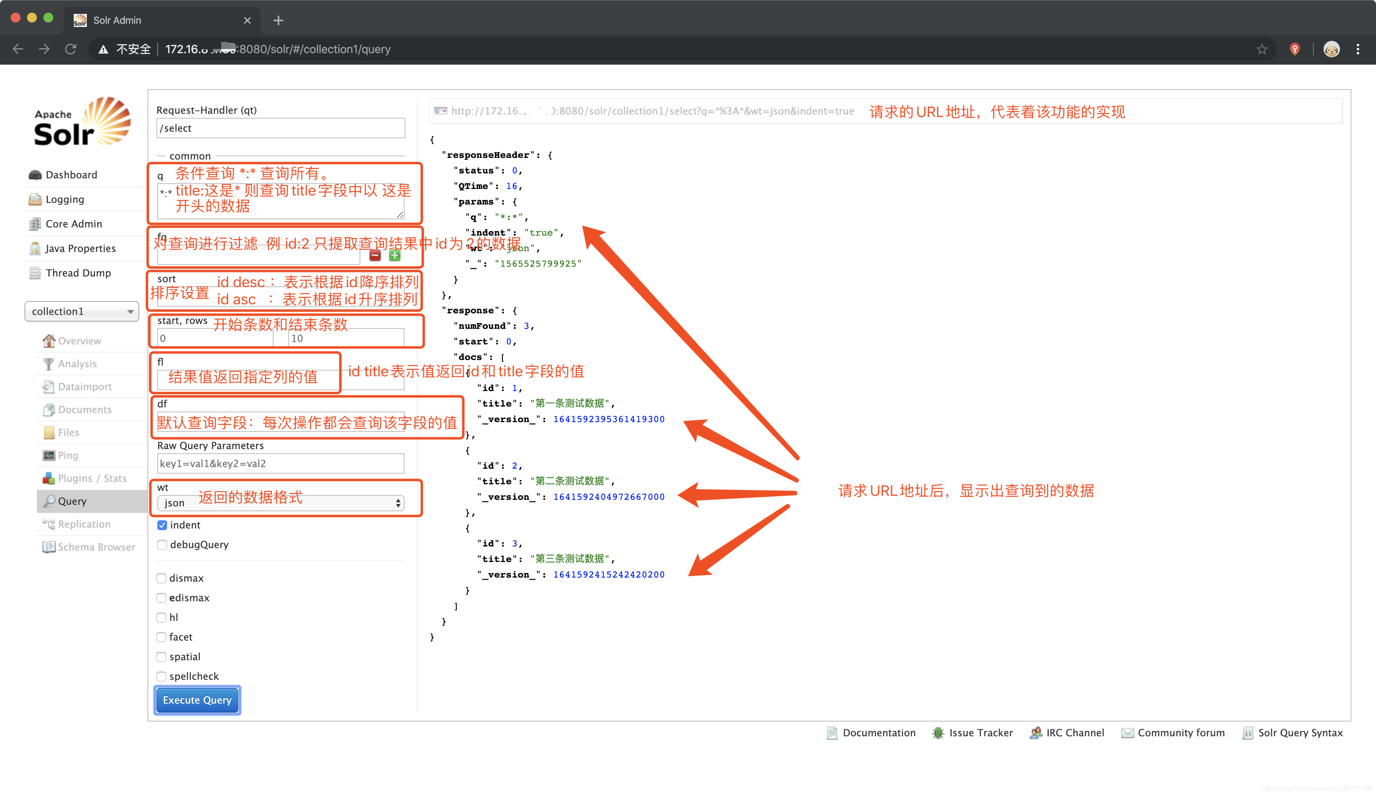Click the Solr Query Syntax icon

(1248, 733)
